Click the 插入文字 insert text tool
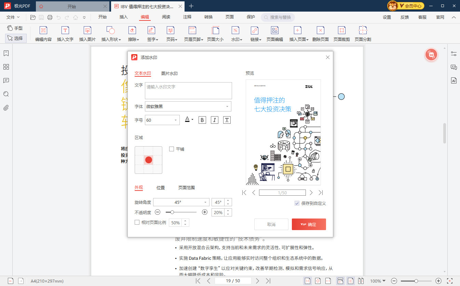Viewport: 460px width, 286px height. click(x=65, y=34)
